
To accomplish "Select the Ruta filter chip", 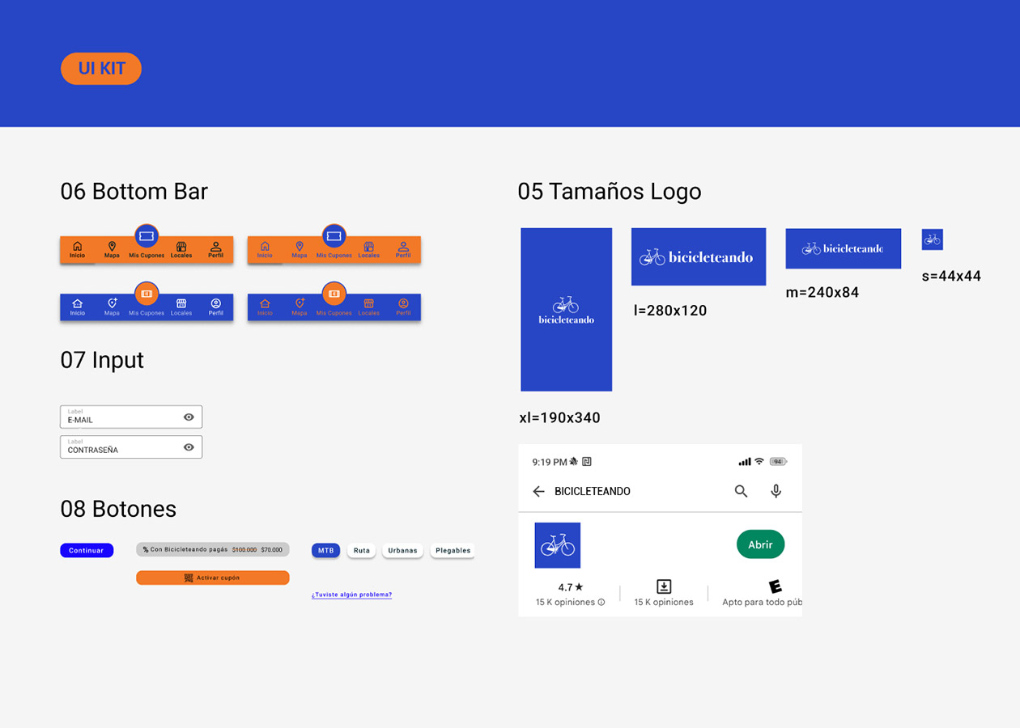I will pos(361,551).
